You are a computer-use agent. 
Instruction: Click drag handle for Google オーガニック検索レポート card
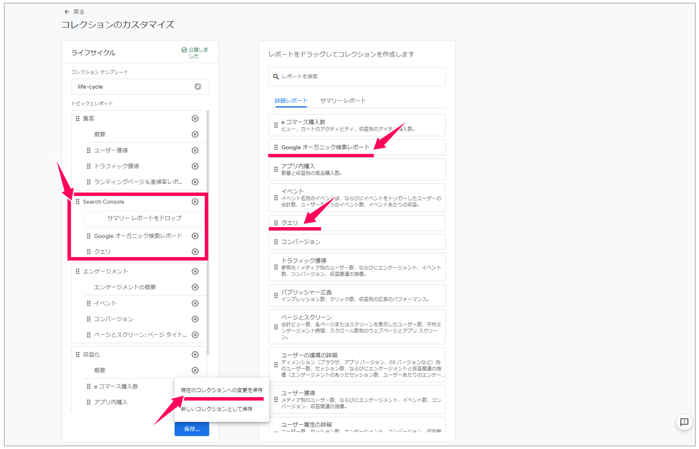[x=276, y=148]
